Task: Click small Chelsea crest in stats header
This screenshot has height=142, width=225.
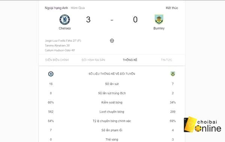Action: (x=51, y=74)
